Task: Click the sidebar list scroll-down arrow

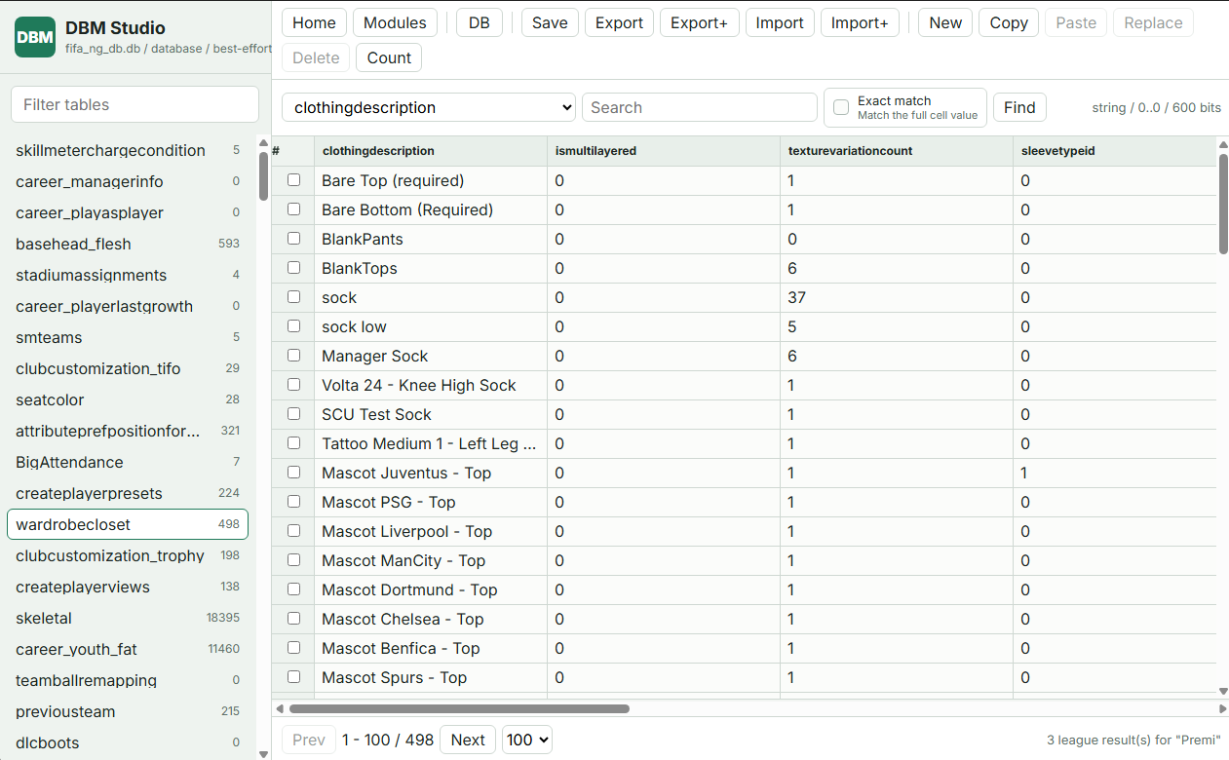Action: 263,753
